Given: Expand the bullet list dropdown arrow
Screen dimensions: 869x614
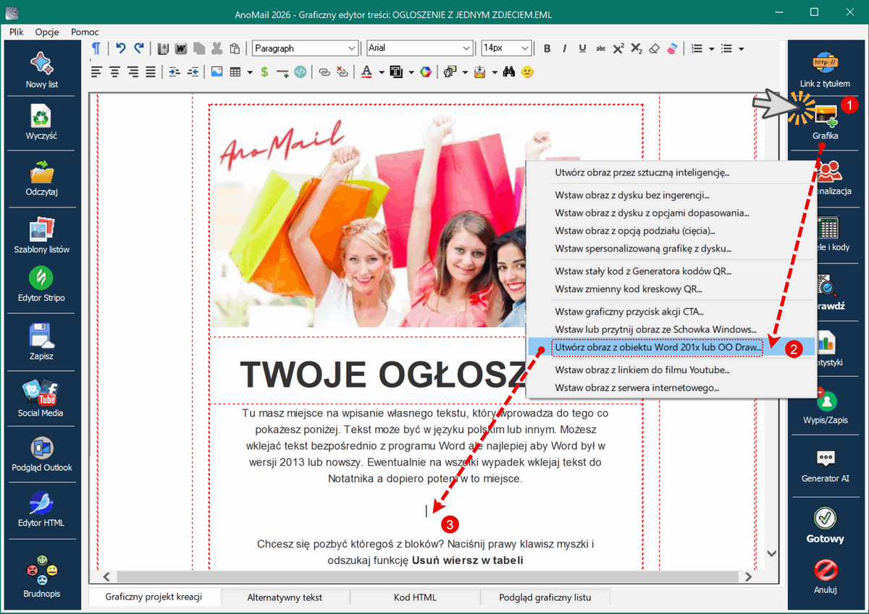Looking at the screenshot, I should pyautogui.click(x=742, y=48).
